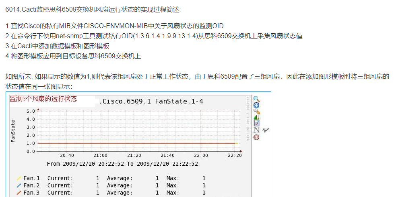Viewport: 394px width, 197px height.
Task: Click the 22:20 time axis label
Action: pos(235,155)
